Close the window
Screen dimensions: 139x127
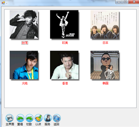point(134,2)
